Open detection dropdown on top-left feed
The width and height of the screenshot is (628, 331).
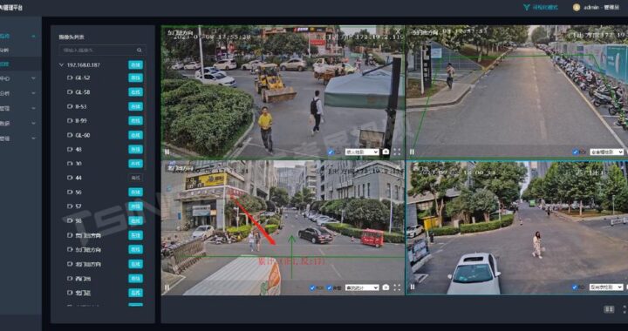(362, 152)
